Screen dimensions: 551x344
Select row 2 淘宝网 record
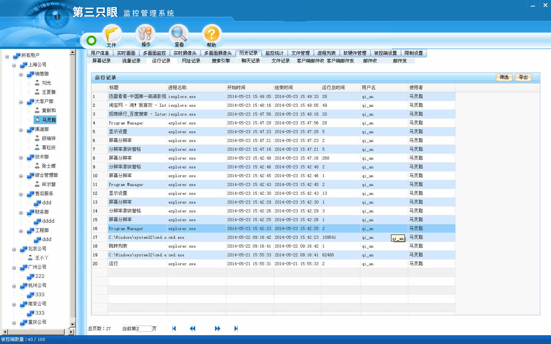[x=274, y=105]
